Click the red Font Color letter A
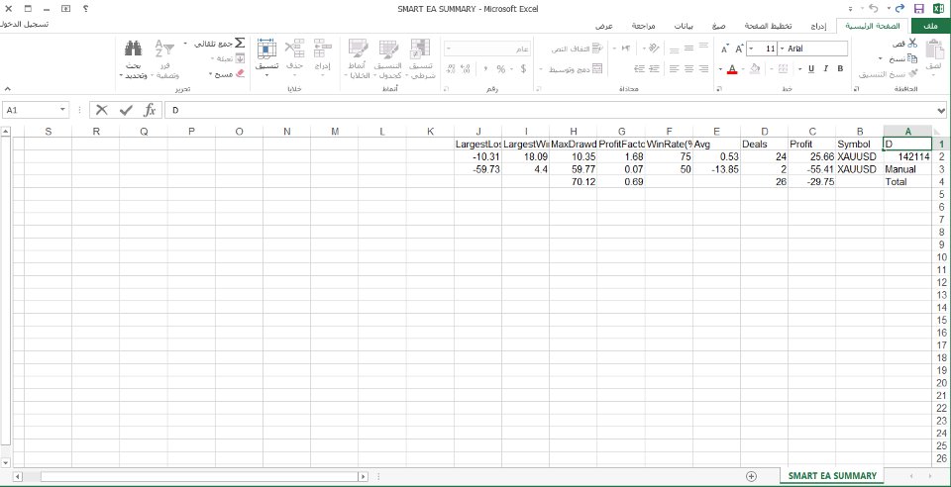 click(x=732, y=68)
